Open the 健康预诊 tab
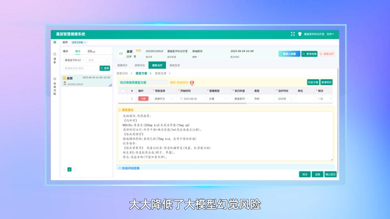Viewport: 390px width, 219px height. pos(122,65)
